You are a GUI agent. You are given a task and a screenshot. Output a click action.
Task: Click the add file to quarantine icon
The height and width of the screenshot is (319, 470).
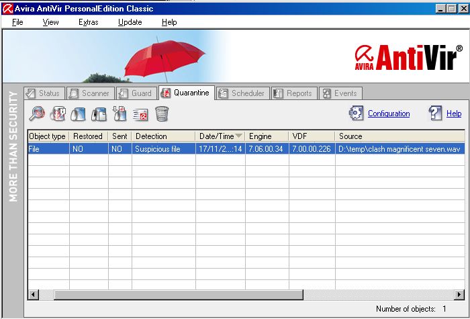point(120,114)
